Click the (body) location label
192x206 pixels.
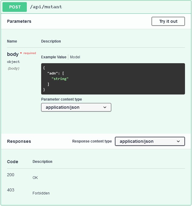pos(13,68)
